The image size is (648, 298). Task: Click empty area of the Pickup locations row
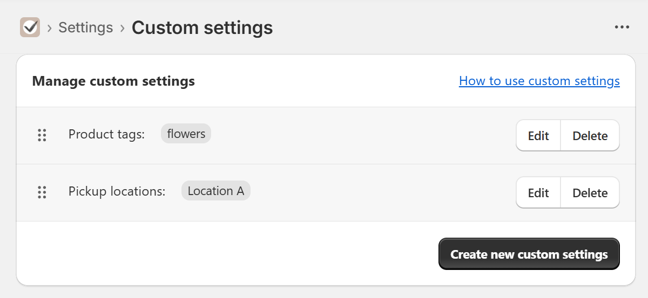[x=378, y=193]
